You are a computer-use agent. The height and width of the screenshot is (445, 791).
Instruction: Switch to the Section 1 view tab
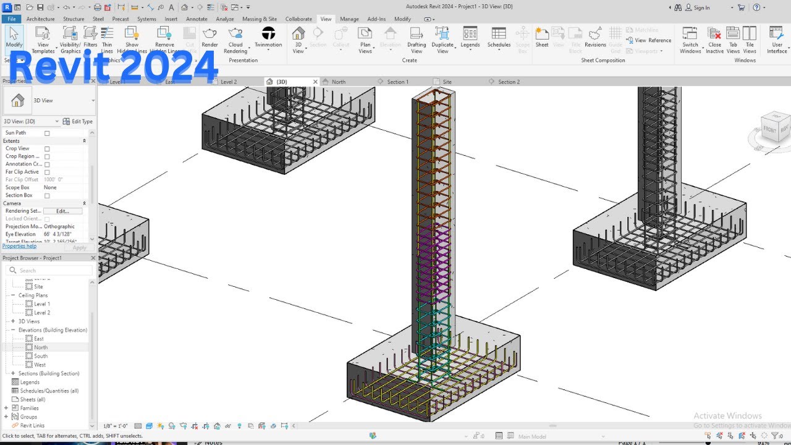(x=397, y=82)
